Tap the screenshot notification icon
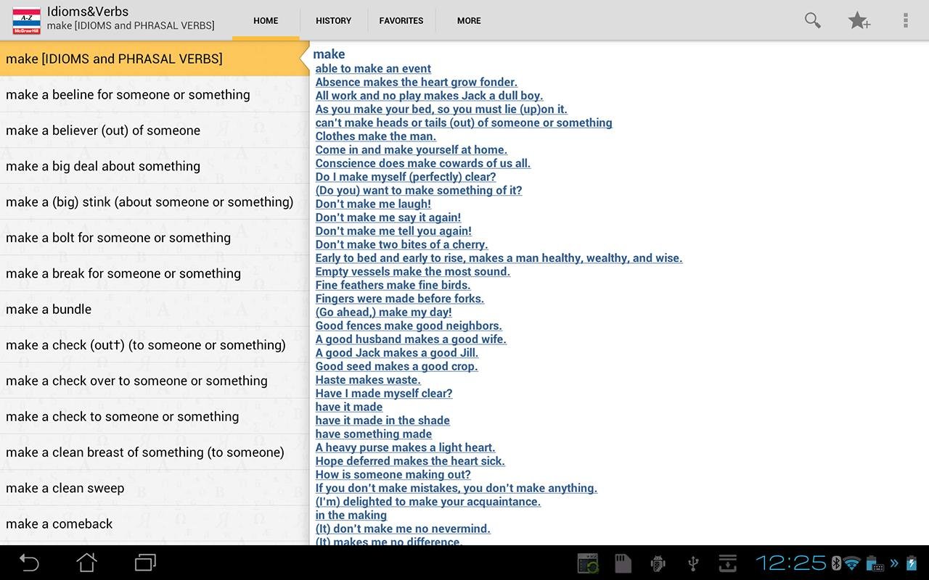This screenshot has width=929, height=580. pyautogui.click(x=588, y=563)
